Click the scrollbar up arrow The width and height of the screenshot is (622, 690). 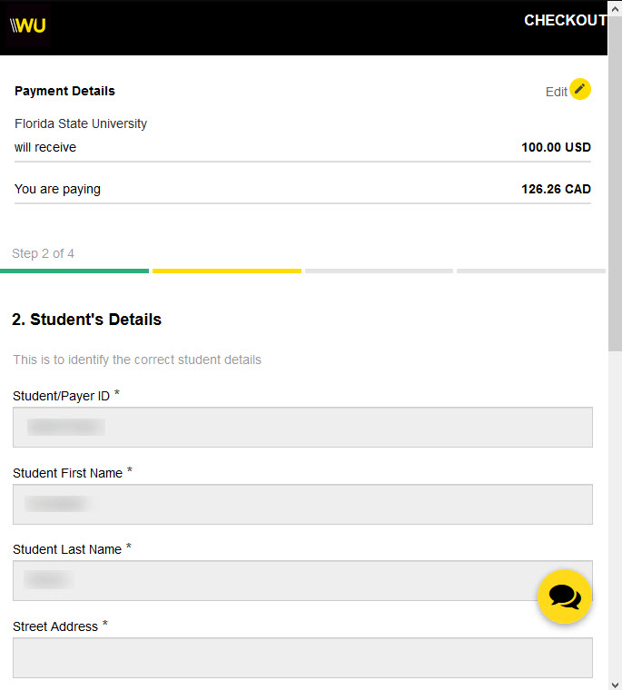[x=615, y=8]
